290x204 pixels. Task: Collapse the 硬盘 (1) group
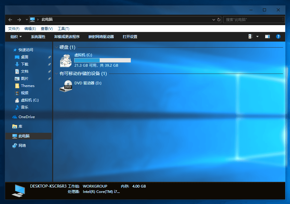click(x=57, y=47)
